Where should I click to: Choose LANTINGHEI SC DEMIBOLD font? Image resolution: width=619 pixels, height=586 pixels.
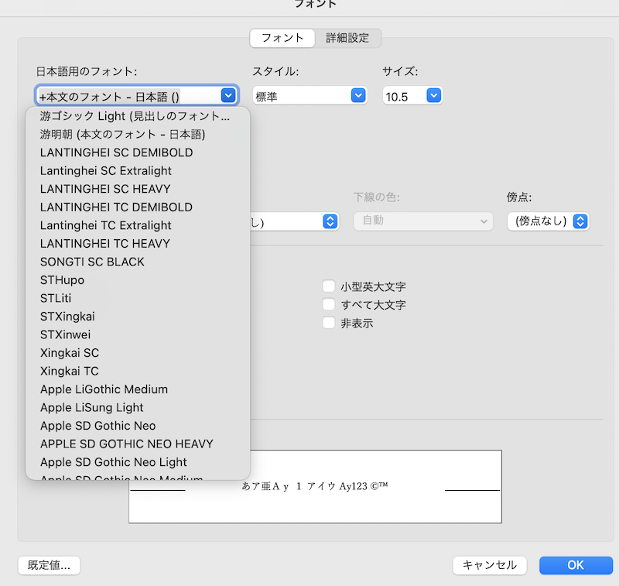(138, 152)
